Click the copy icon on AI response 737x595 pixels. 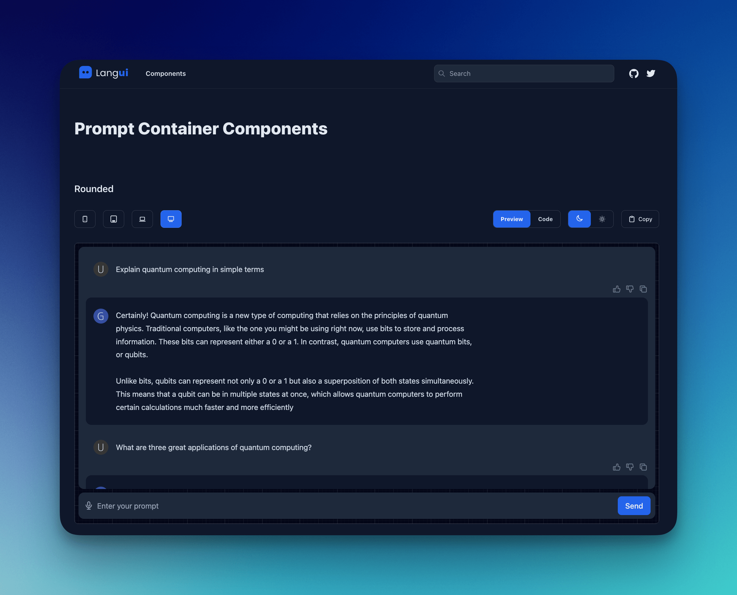click(643, 289)
